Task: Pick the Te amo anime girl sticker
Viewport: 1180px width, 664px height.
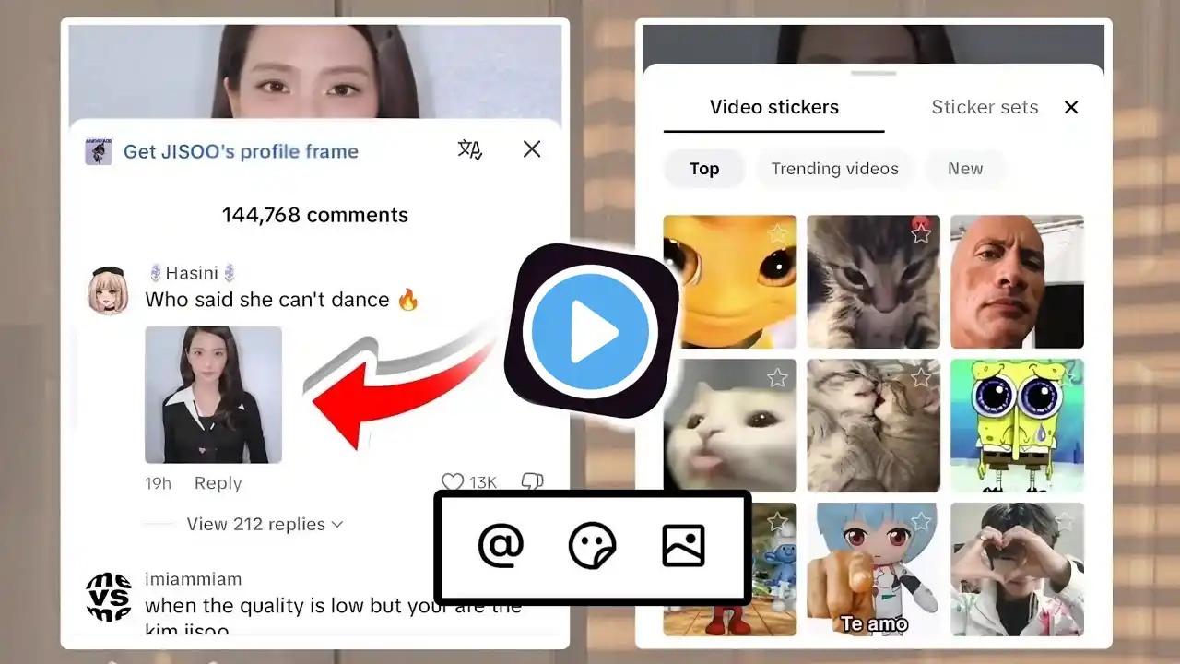Action: tap(874, 569)
